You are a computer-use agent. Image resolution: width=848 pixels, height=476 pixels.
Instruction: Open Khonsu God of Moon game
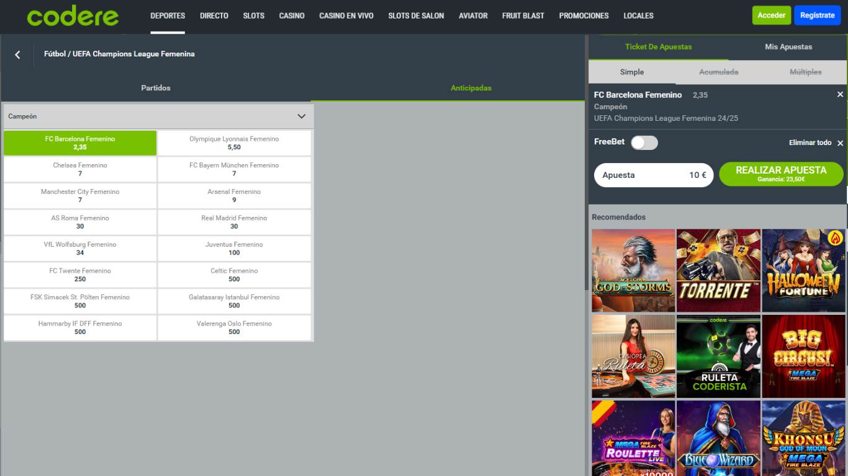804,438
